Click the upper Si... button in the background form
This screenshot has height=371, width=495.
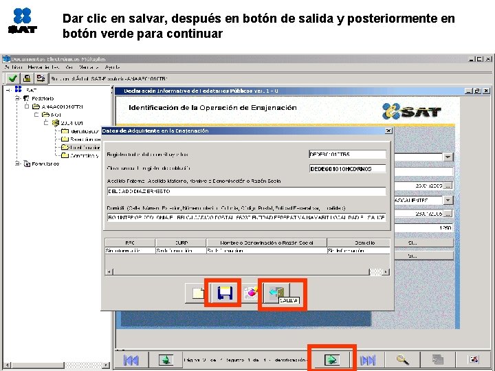click(x=423, y=243)
